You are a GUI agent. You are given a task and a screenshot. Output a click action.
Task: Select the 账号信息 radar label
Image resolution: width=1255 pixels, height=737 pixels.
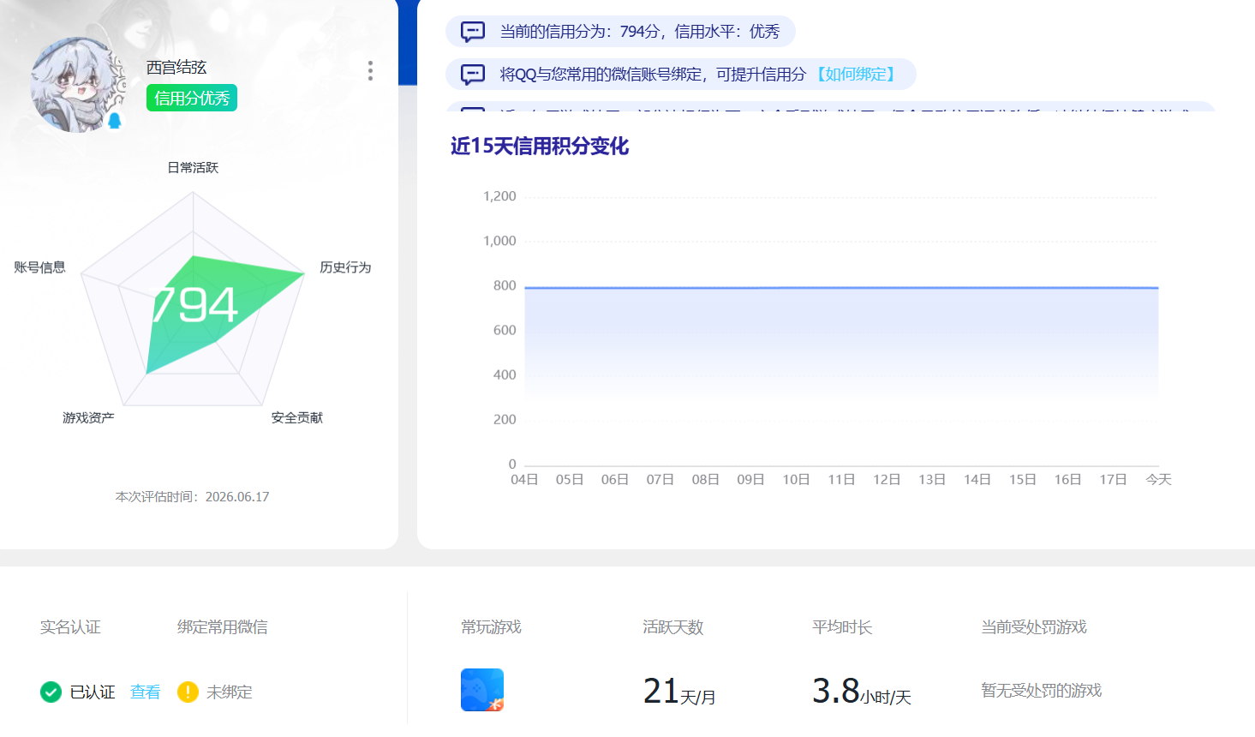(39, 267)
